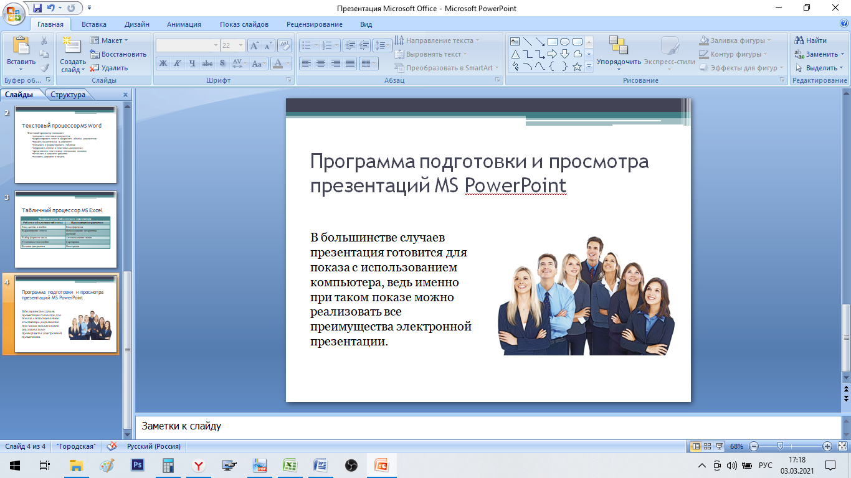Select the right arrow block shape

[552, 54]
